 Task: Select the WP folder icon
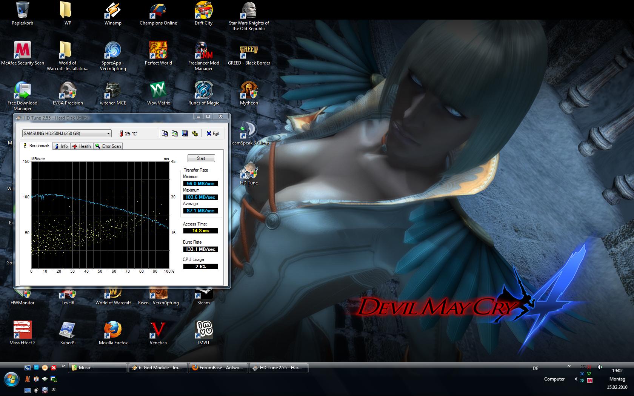(68, 14)
